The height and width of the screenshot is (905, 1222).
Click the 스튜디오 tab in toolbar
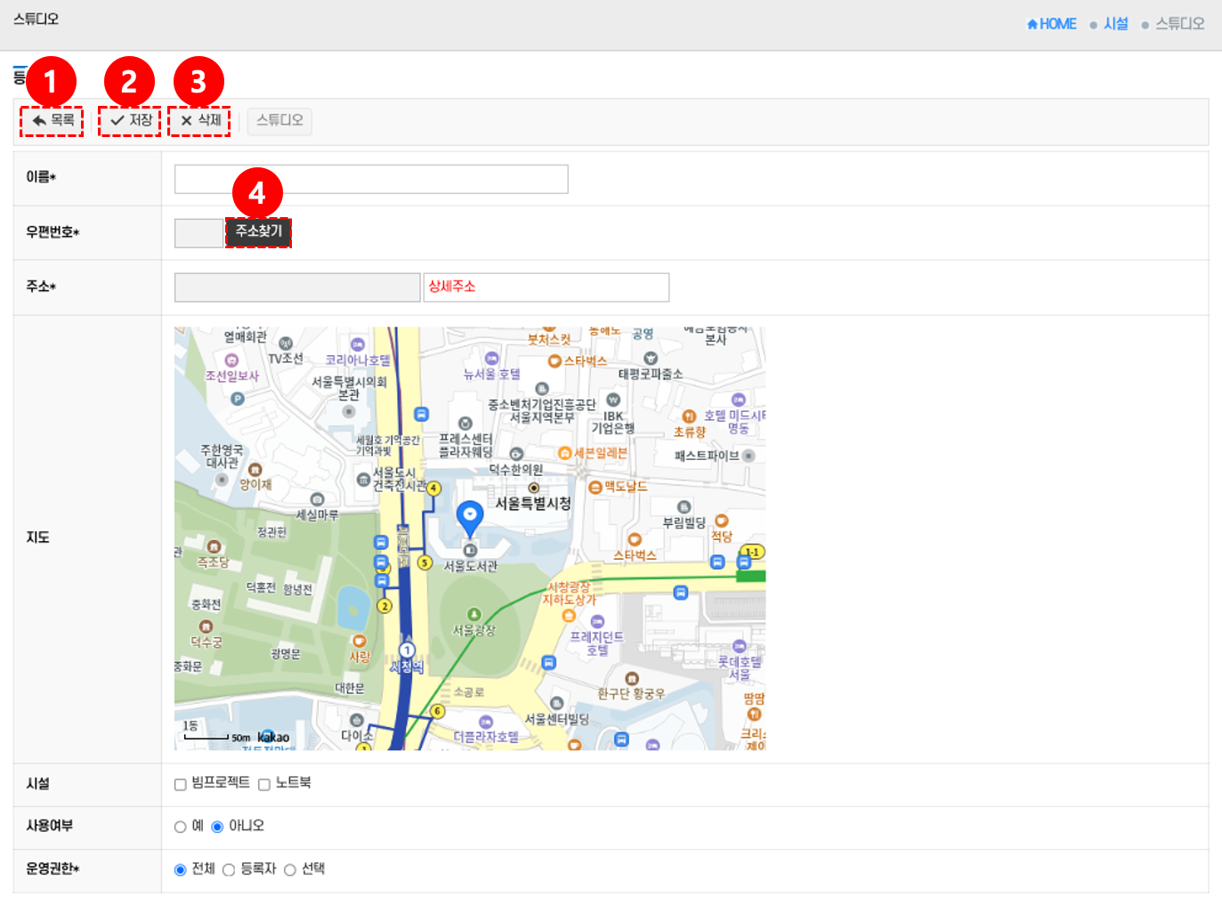click(279, 120)
